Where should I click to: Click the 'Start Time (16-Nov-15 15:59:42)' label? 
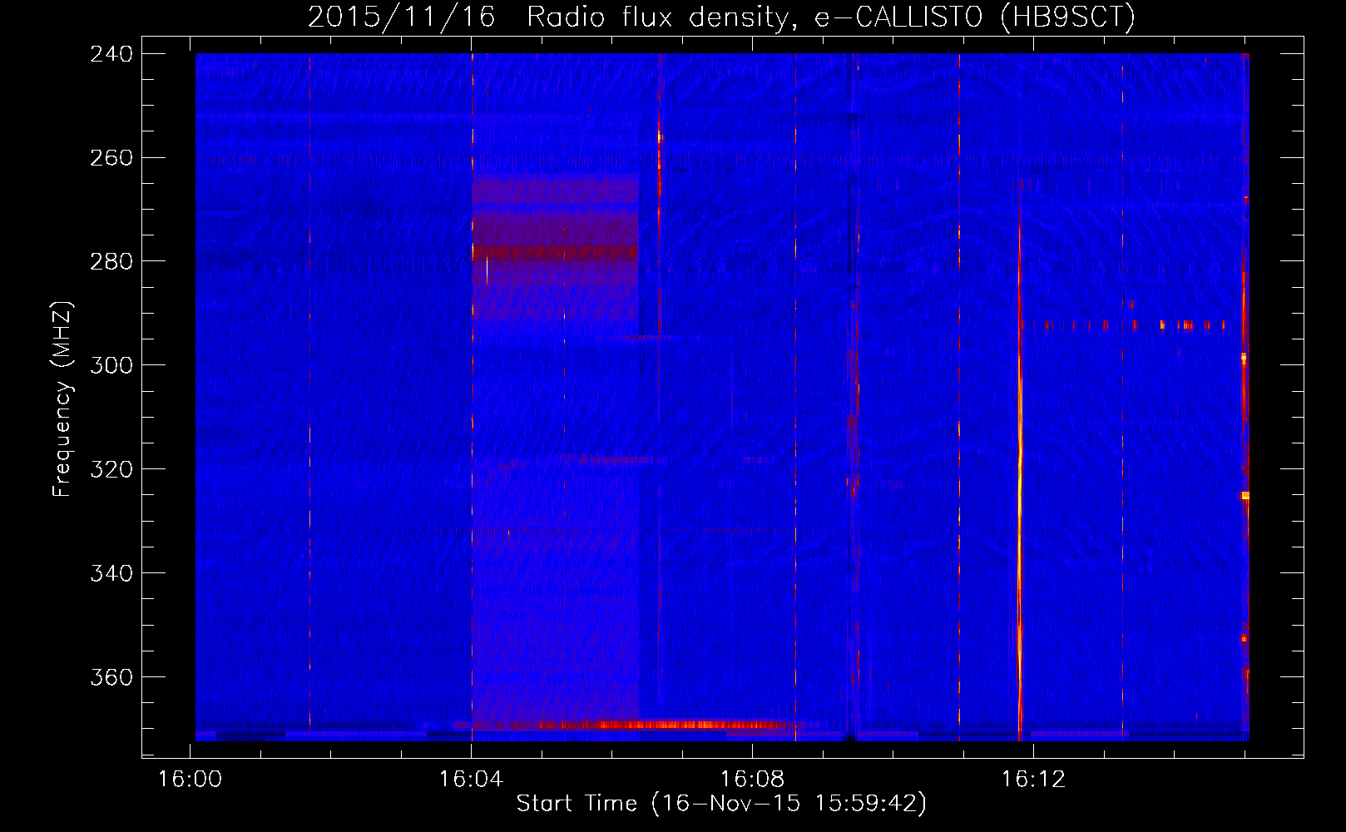pyautogui.click(x=721, y=803)
